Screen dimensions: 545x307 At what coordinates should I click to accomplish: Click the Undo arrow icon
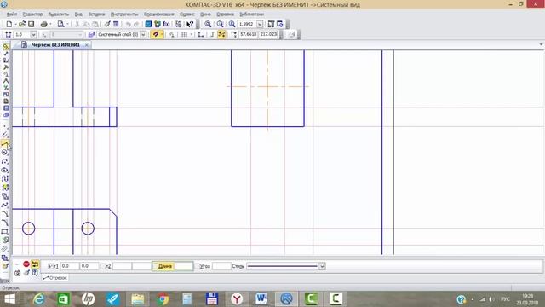click(129, 24)
